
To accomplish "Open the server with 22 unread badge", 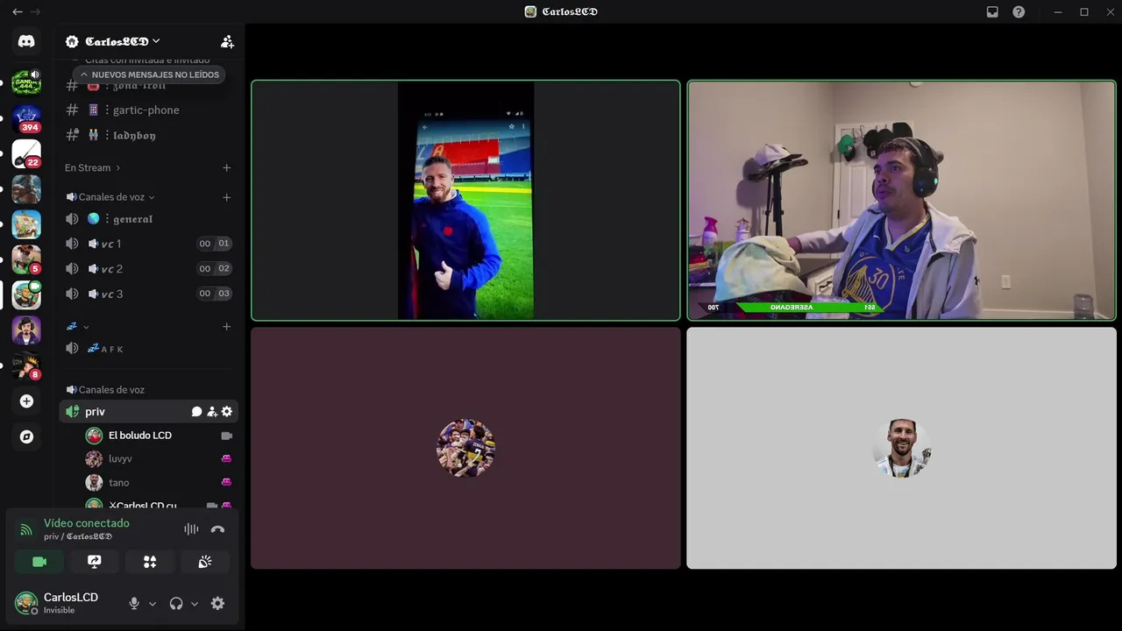I will pyautogui.click(x=26, y=153).
